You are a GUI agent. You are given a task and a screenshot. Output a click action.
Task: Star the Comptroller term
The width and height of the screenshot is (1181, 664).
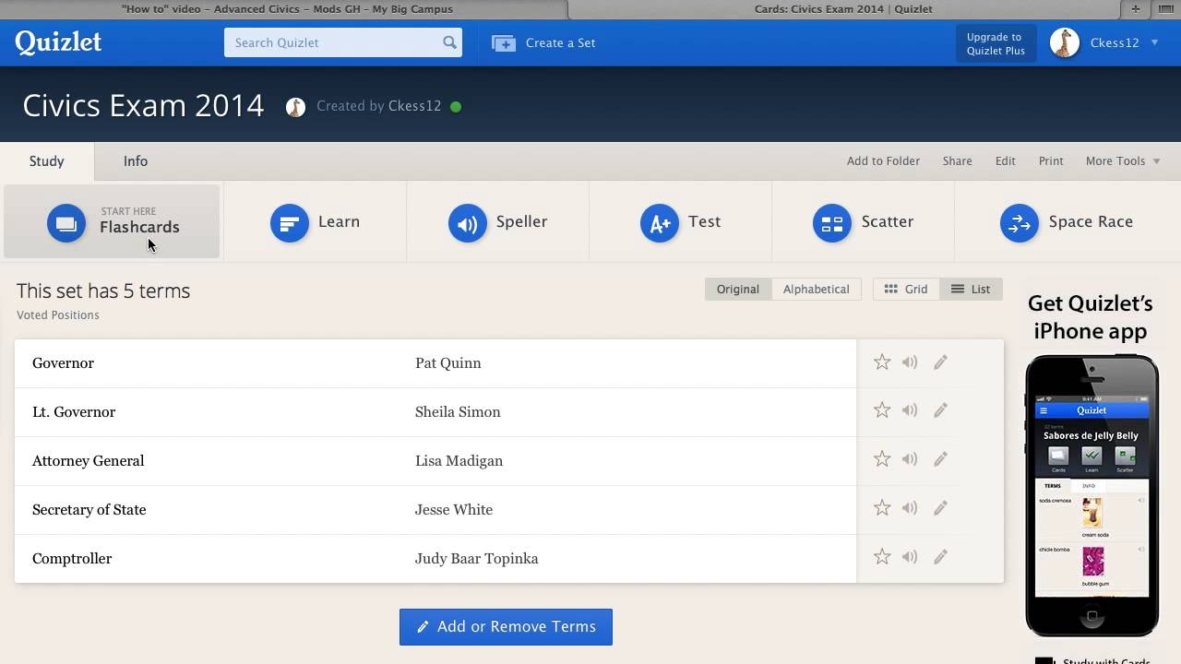[x=882, y=557]
